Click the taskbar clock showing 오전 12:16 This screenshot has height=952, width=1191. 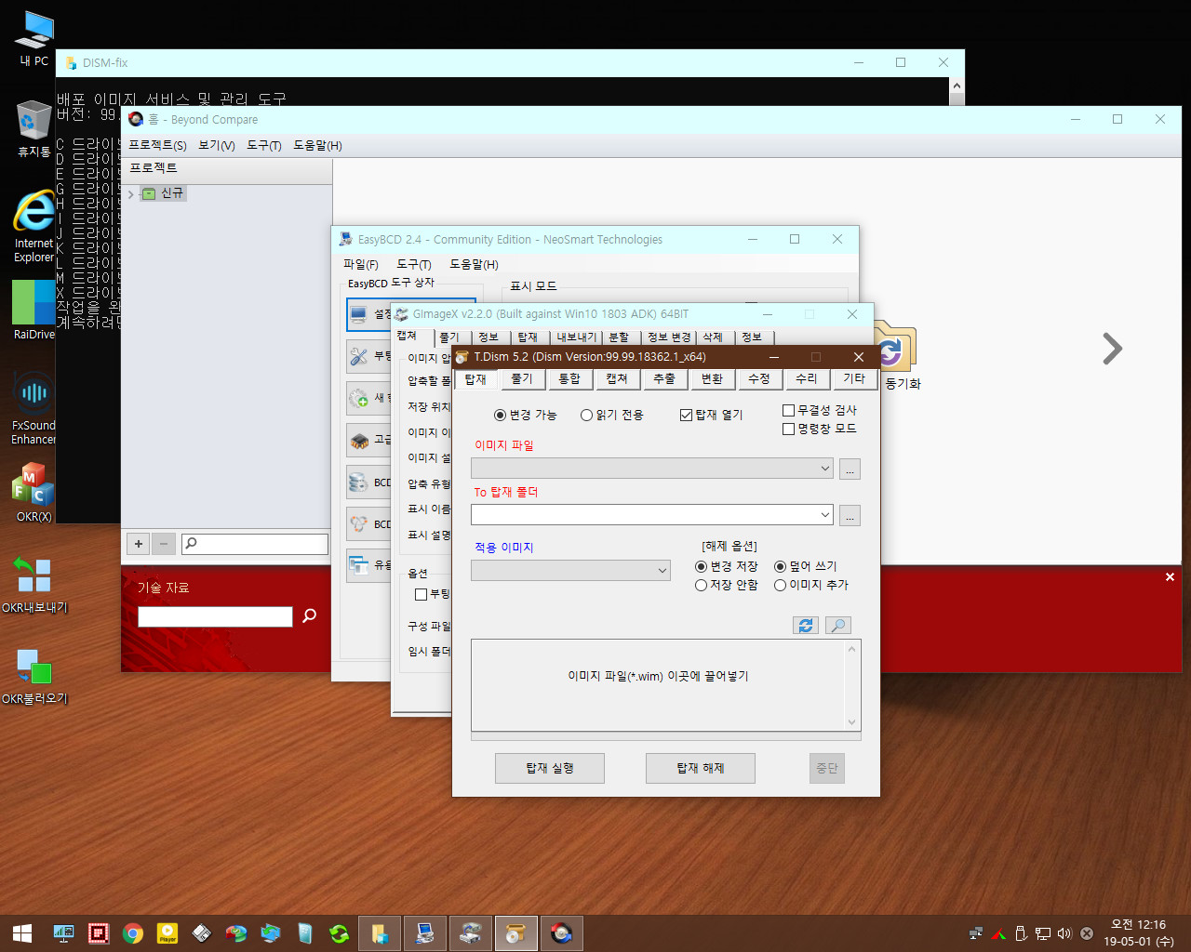[1138, 933]
